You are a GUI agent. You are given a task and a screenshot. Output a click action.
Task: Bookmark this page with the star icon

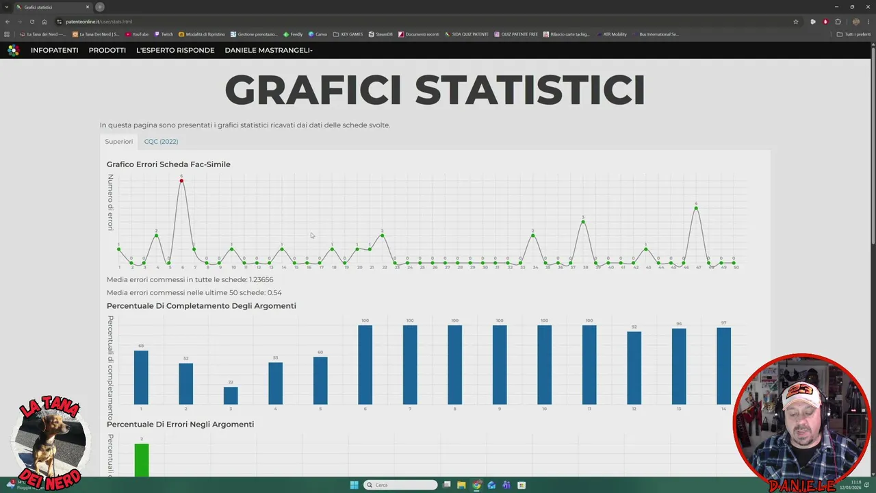pyautogui.click(x=796, y=22)
